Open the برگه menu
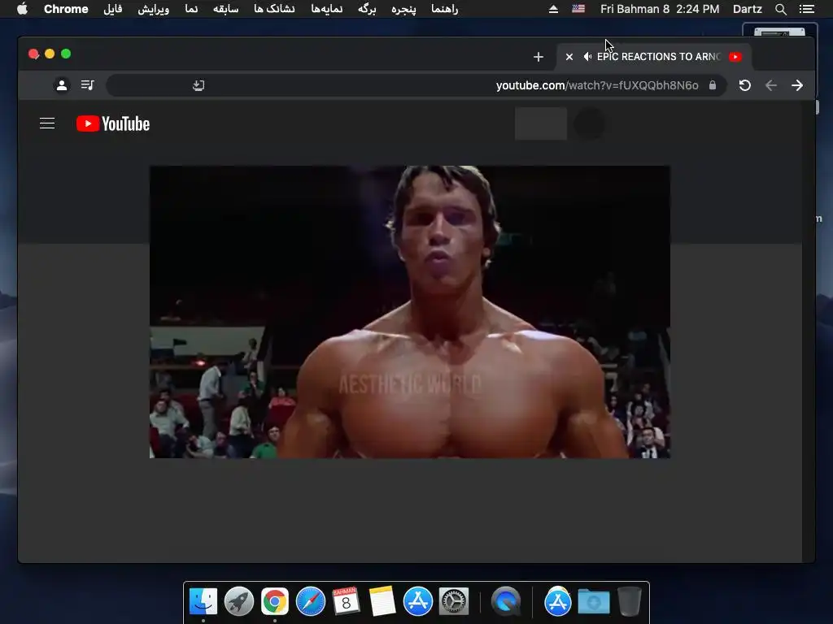Image resolution: width=833 pixels, height=624 pixels. (367, 9)
